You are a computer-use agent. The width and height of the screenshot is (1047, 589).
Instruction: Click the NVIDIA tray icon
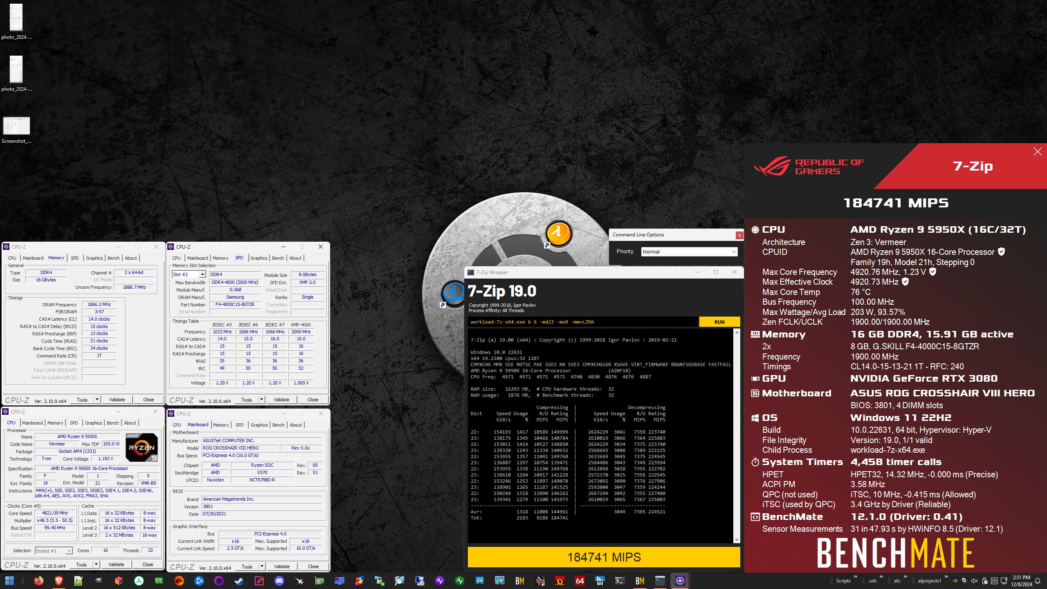pos(955,581)
